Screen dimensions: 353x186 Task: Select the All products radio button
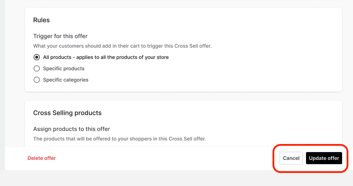point(37,57)
